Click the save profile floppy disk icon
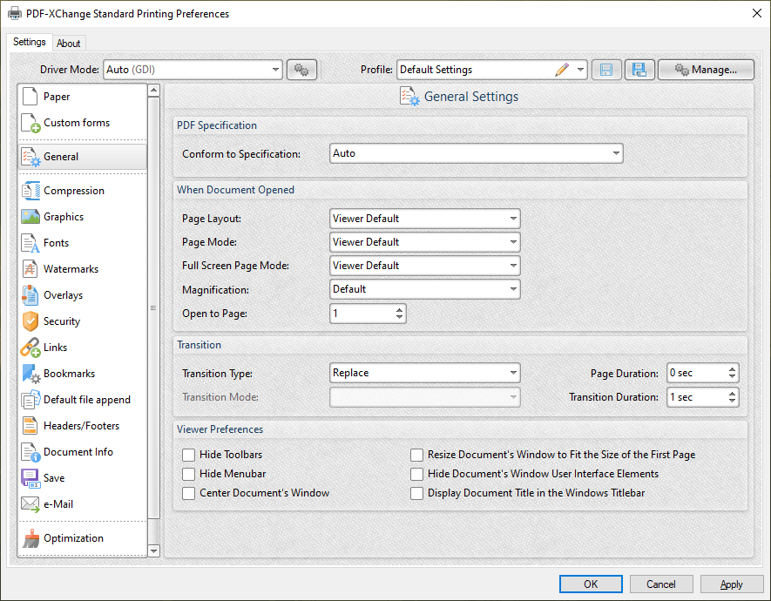 coord(606,70)
